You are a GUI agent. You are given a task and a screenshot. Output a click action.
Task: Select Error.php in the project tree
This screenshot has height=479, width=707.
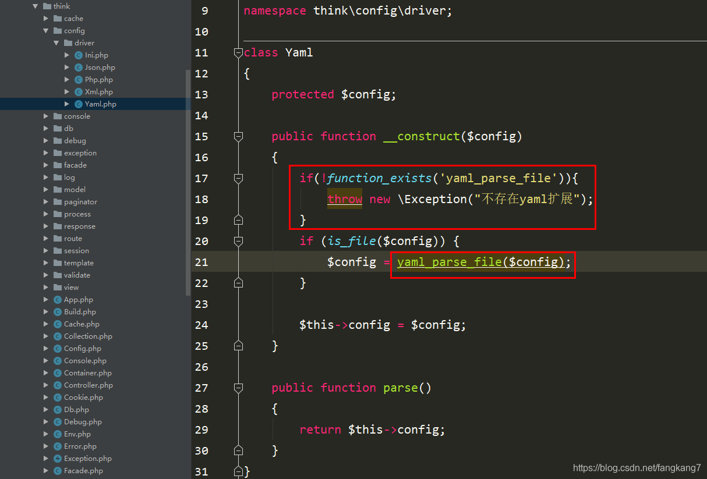click(96, 446)
